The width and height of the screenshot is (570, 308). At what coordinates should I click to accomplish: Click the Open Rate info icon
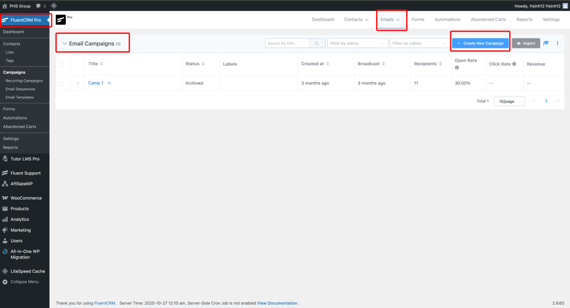point(457,68)
